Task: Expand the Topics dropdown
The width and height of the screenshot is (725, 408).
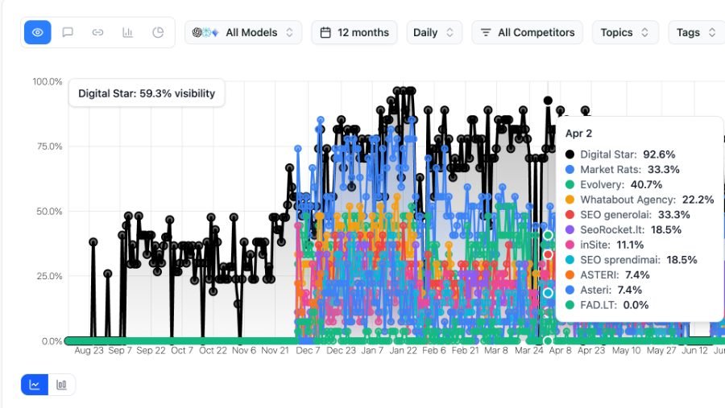Action: 625,32
